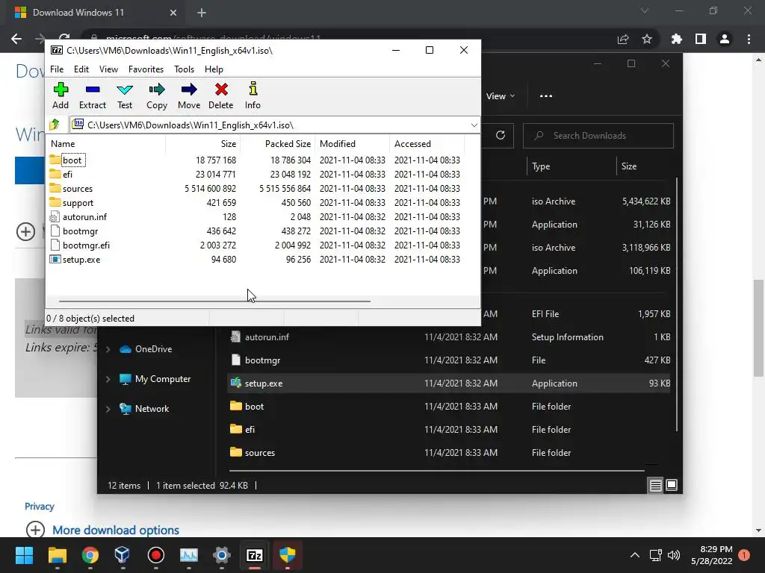
Task: Click the Move toolbar icon in 7-Zip
Action: (189, 95)
